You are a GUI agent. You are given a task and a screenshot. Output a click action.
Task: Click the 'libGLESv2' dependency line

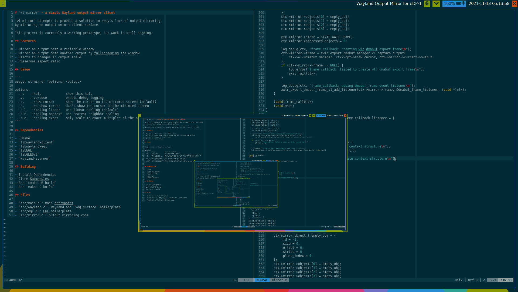click(x=27, y=155)
